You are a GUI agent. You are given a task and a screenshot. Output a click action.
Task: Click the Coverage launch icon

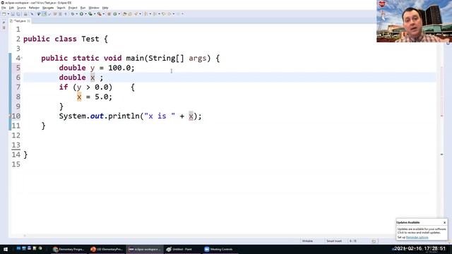(90, 14)
